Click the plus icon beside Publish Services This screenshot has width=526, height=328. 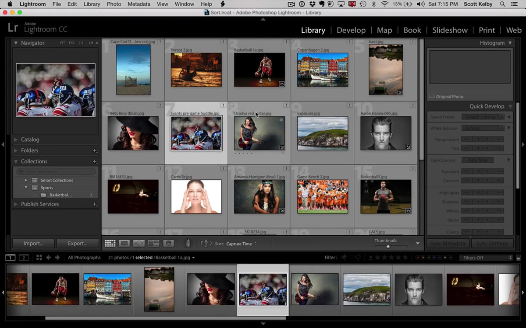(95, 204)
